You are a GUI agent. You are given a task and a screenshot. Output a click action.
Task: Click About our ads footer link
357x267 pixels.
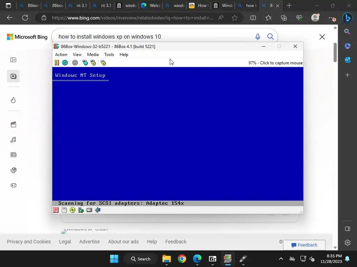123,242
